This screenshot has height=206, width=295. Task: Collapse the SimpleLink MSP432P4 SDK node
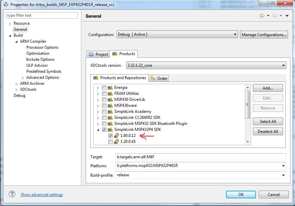(98, 130)
